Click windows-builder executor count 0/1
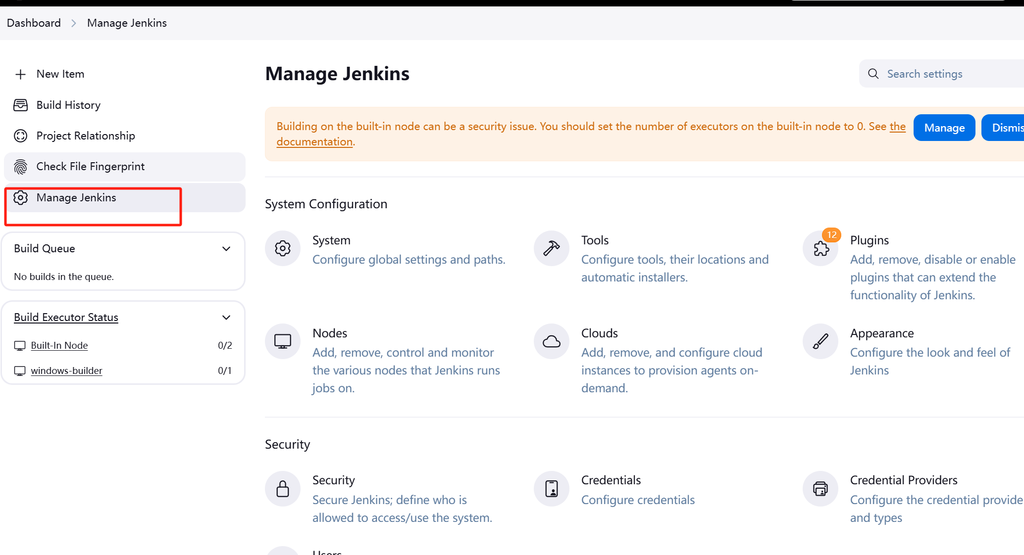This screenshot has height=555, width=1024. [225, 370]
